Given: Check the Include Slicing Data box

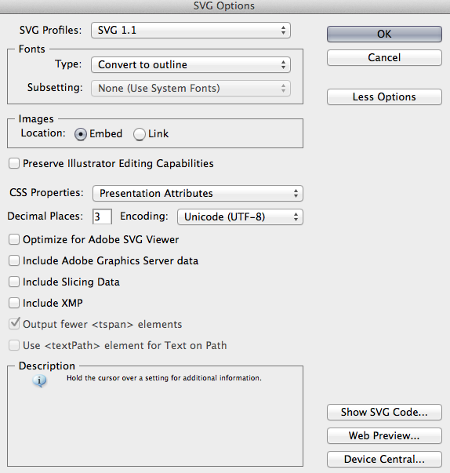Looking at the screenshot, I should point(14,282).
